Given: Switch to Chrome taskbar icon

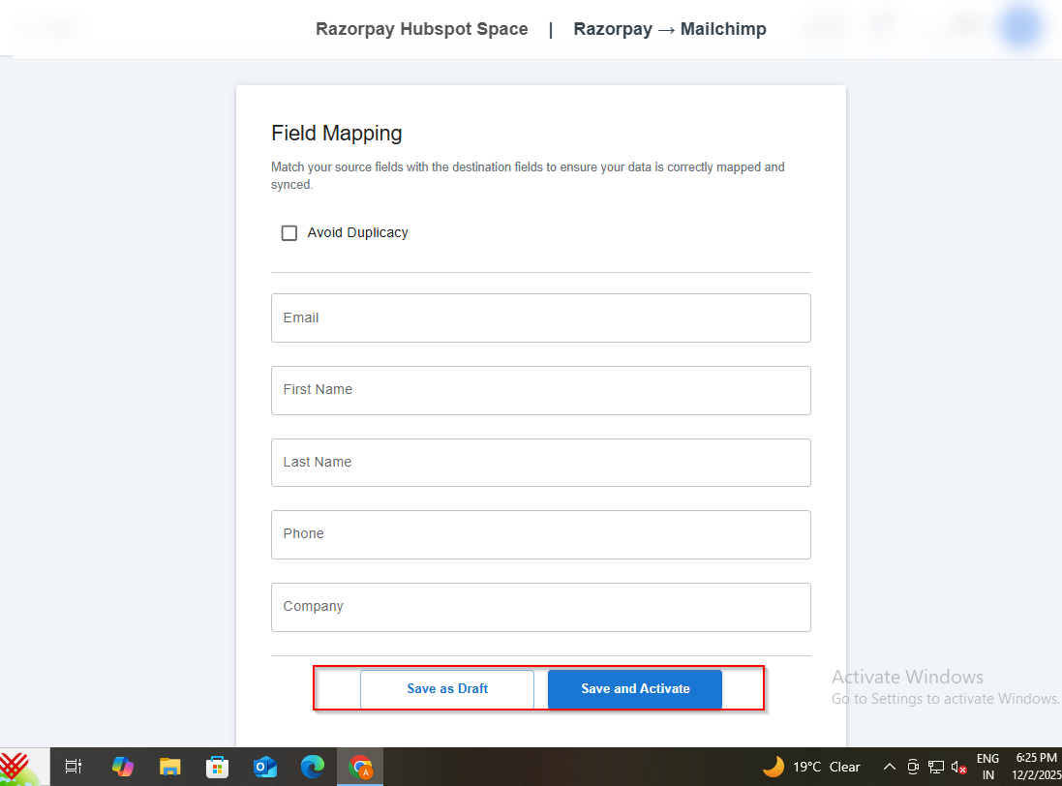Looking at the screenshot, I should click(360, 767).
